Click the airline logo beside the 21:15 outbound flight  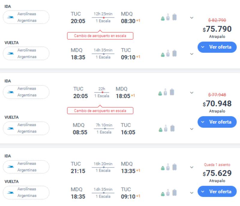(11, 167)
